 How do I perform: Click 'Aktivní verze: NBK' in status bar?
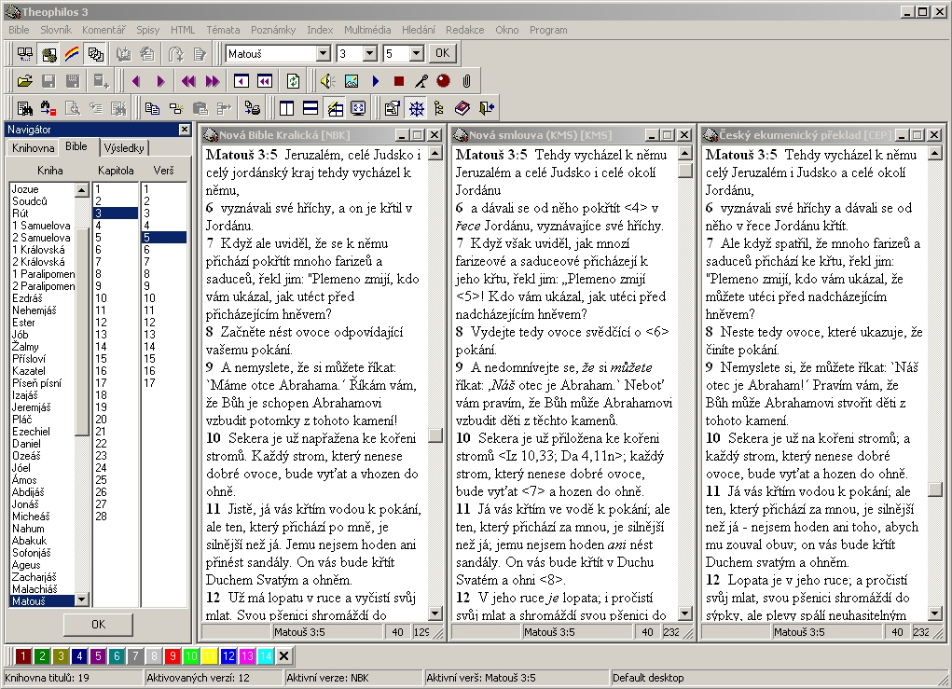point(328,678)
